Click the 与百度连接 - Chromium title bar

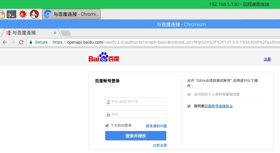click(181, 24)
